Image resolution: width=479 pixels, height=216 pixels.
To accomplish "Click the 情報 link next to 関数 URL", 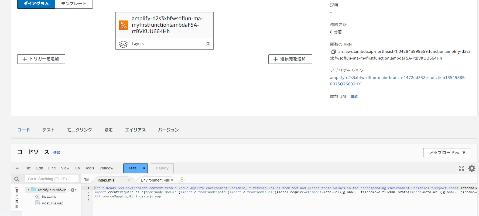I will tap(354, 97).
